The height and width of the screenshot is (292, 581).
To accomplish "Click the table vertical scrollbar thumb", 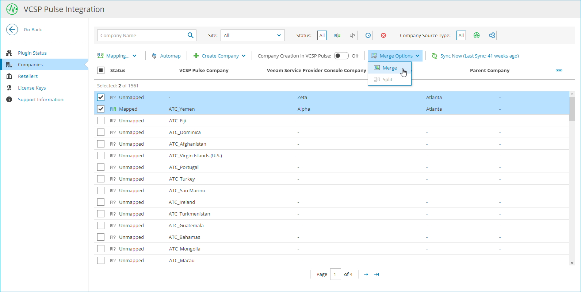I will (x=572, y=109).
